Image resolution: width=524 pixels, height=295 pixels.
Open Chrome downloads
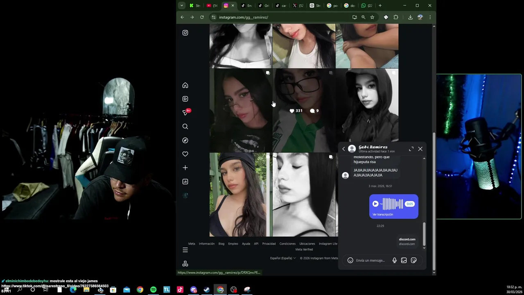coord(410,17)
